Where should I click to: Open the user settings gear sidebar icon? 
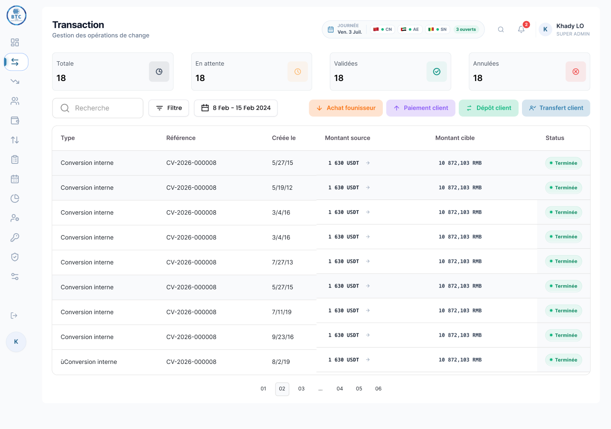point(15,218)
